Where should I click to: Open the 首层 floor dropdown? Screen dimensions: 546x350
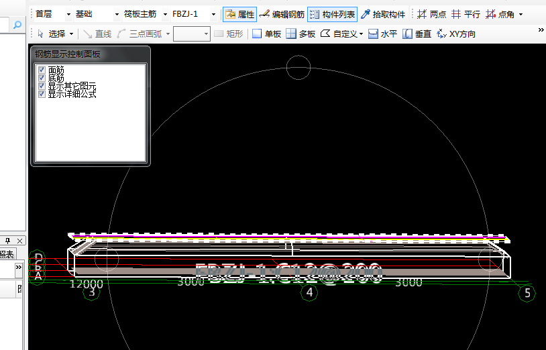(x=68, y=15)
